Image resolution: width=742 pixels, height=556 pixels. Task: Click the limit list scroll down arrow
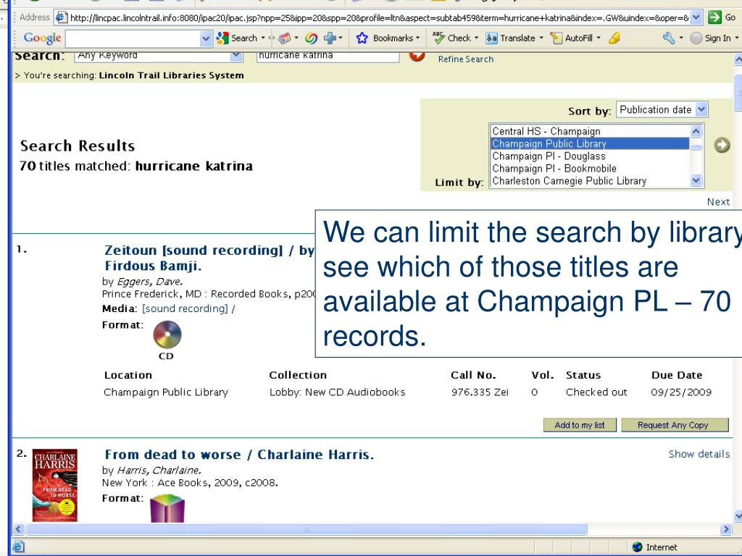(696, 180)
